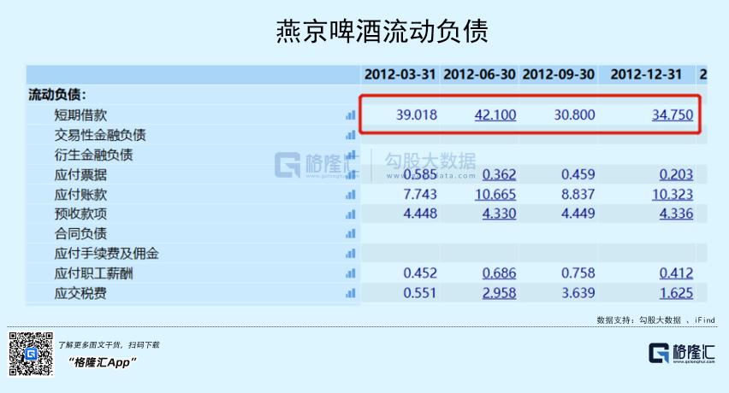729x393 pixels.
Task: Click the QR code for 格隆汇App
Action: [x=31, y=354]
